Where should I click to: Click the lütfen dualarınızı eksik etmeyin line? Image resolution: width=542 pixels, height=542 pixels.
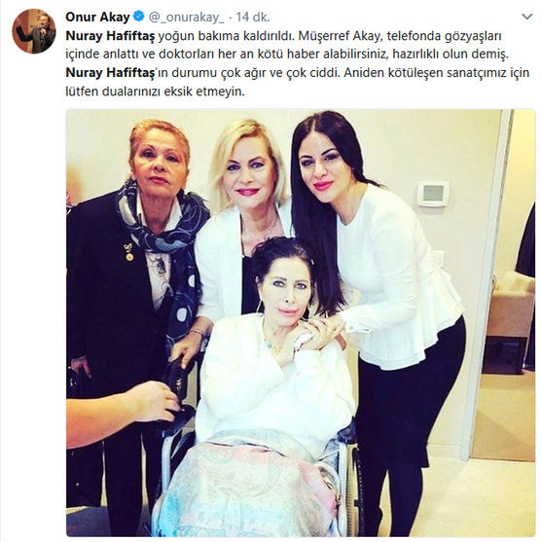click(155, 91)
